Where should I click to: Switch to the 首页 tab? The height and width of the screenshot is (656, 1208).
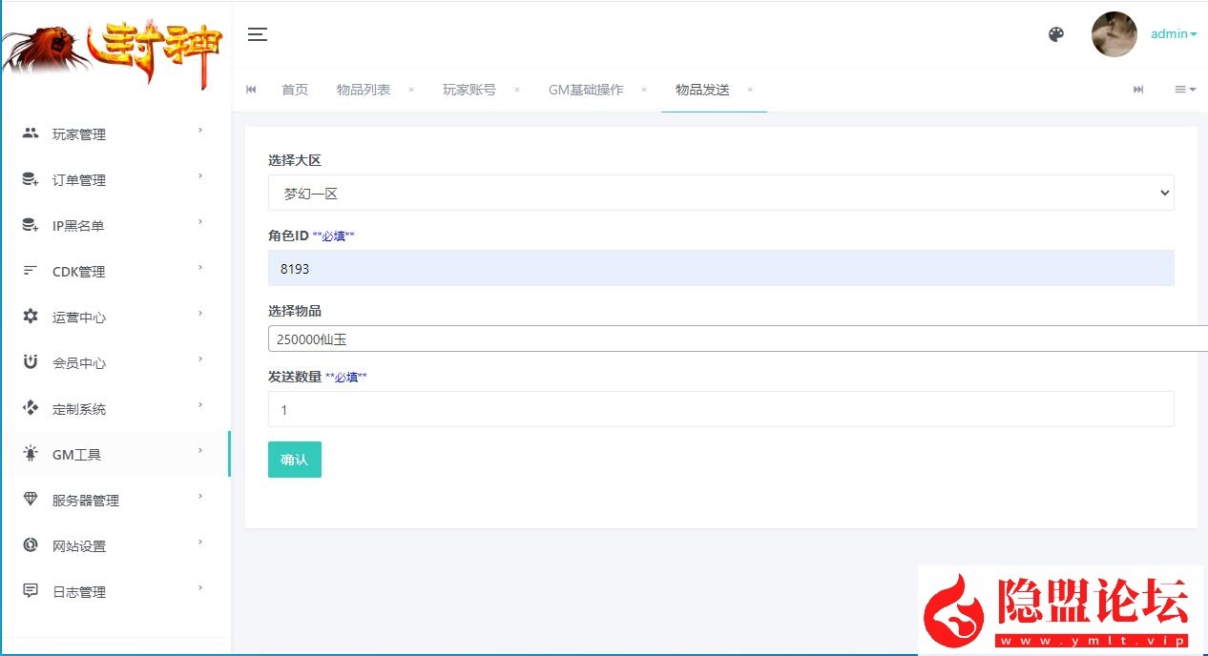(295, 90)
